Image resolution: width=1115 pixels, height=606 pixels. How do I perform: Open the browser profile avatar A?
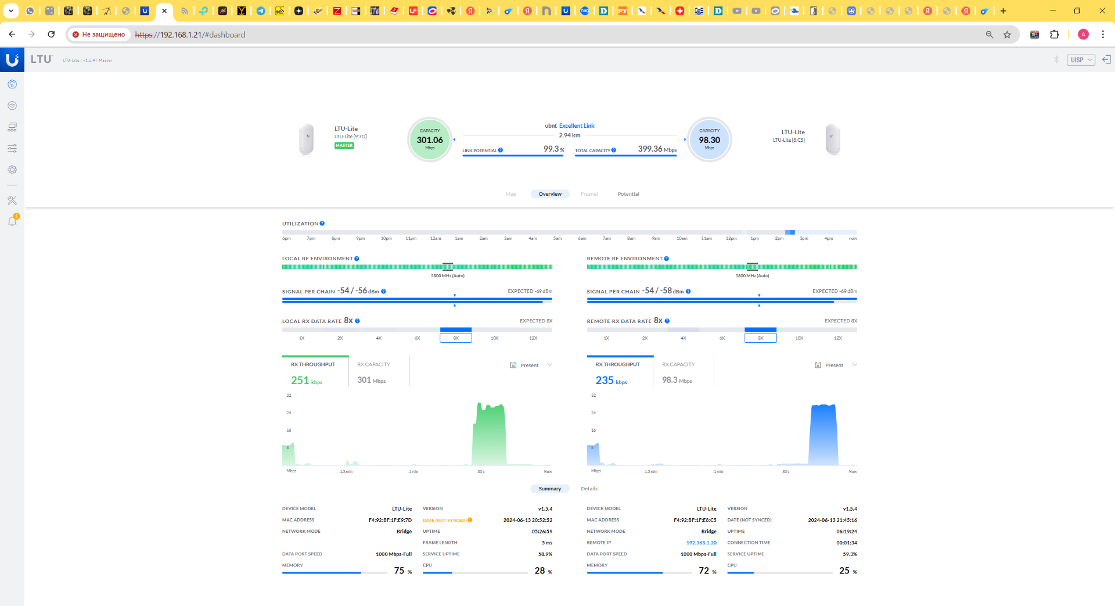tap(1083, 35)
